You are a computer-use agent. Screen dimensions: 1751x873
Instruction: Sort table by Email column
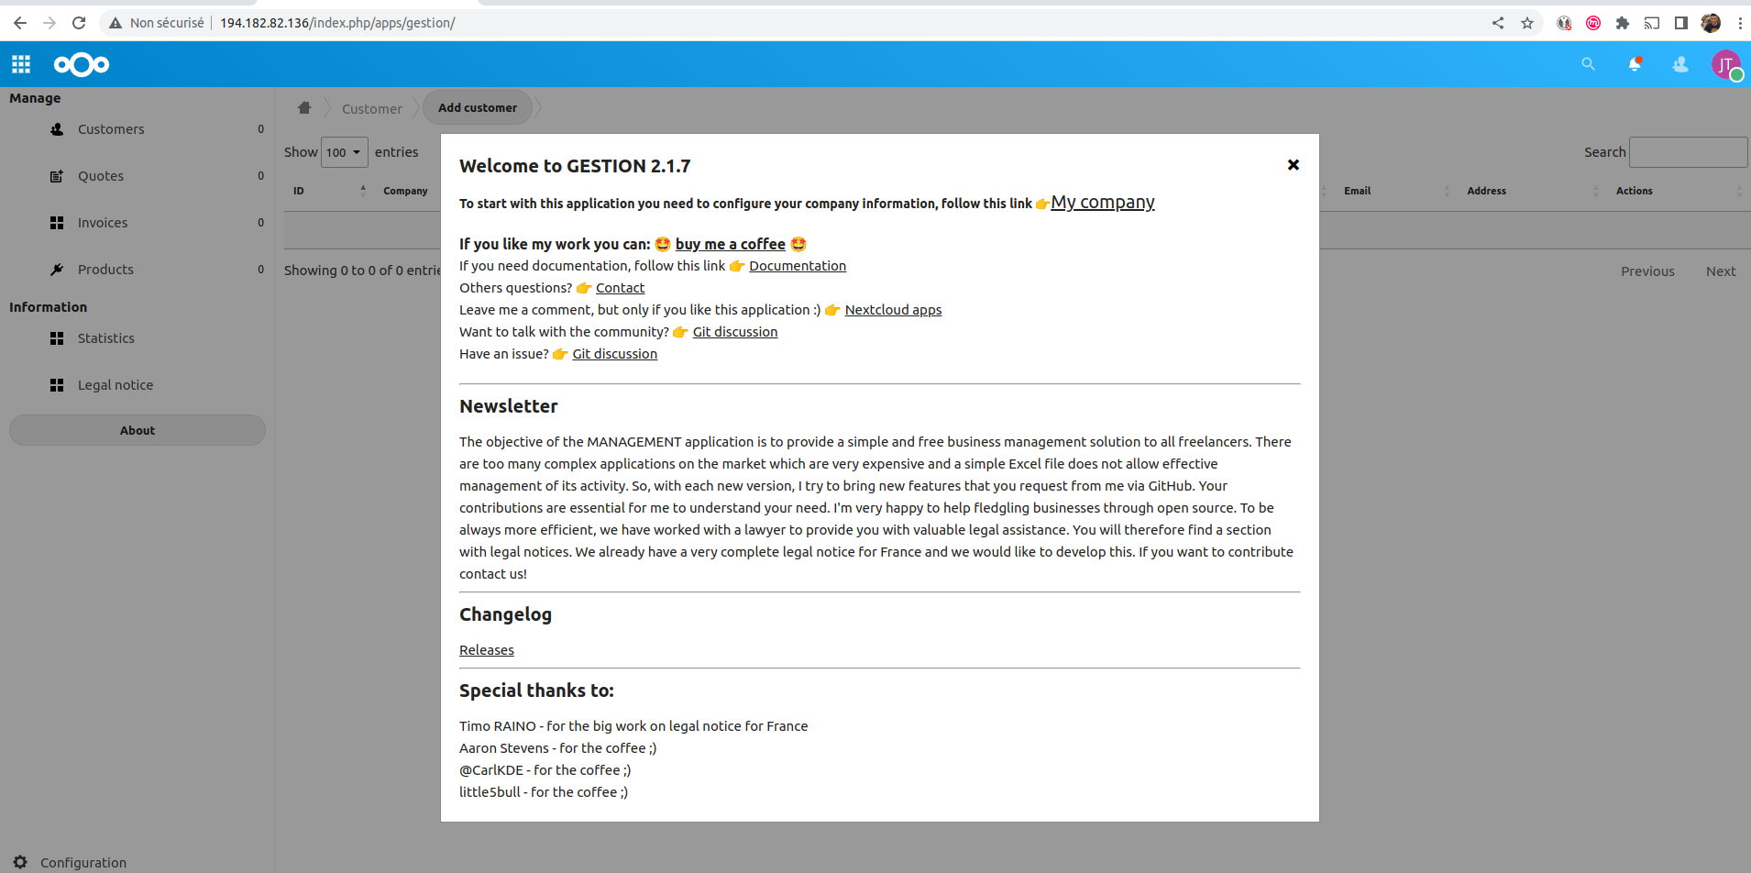pyautogui.click(x=1396, y=191)
